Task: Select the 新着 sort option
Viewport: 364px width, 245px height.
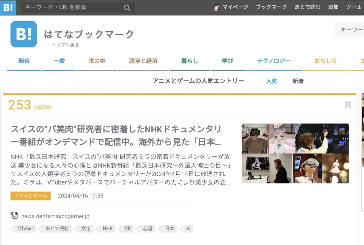Action: tap(298, 81)
